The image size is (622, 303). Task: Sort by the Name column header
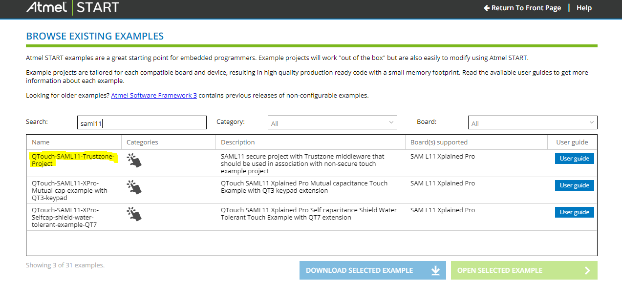pyautogui.click(x=41, y=142)
